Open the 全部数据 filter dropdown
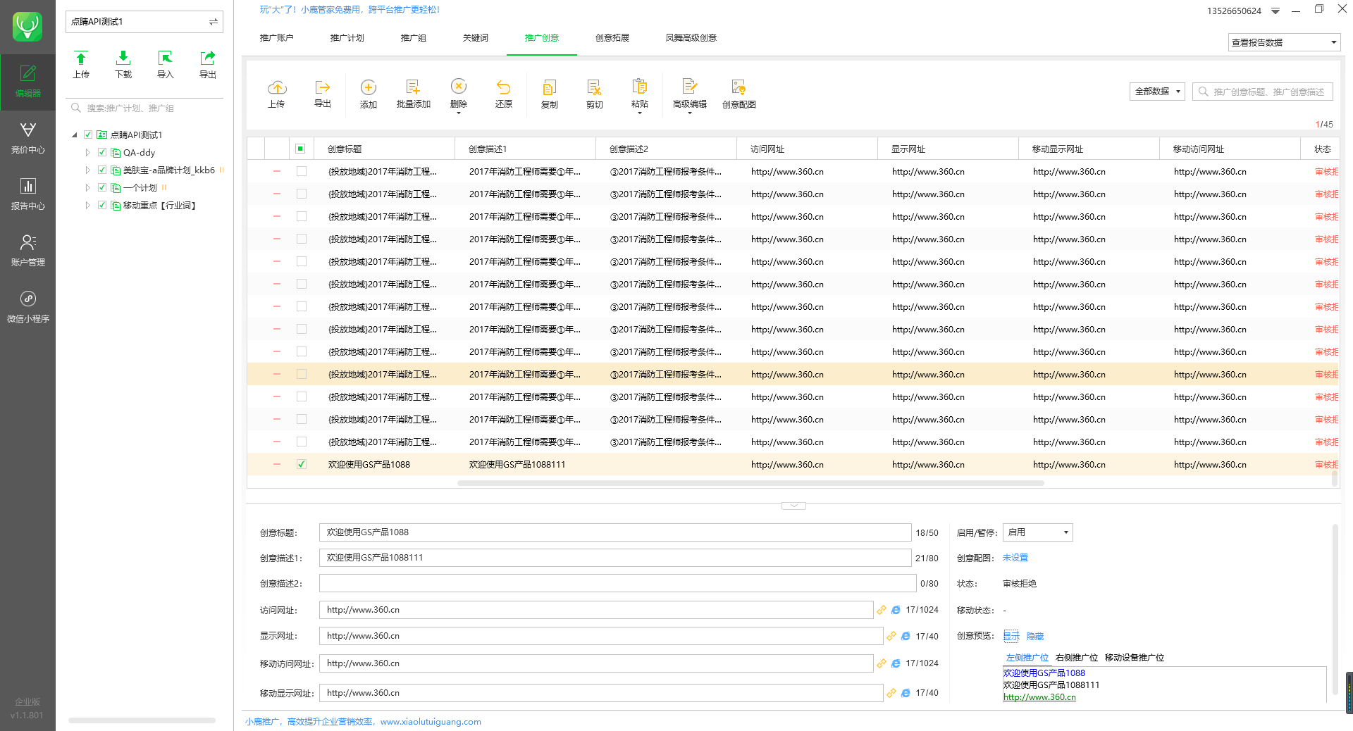 [x=1158, y=92]
